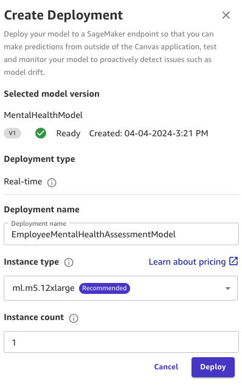Open the Learn about pricing link
Image resolution: width=242 pixels, height=387 pixels.
click(187, 262)
